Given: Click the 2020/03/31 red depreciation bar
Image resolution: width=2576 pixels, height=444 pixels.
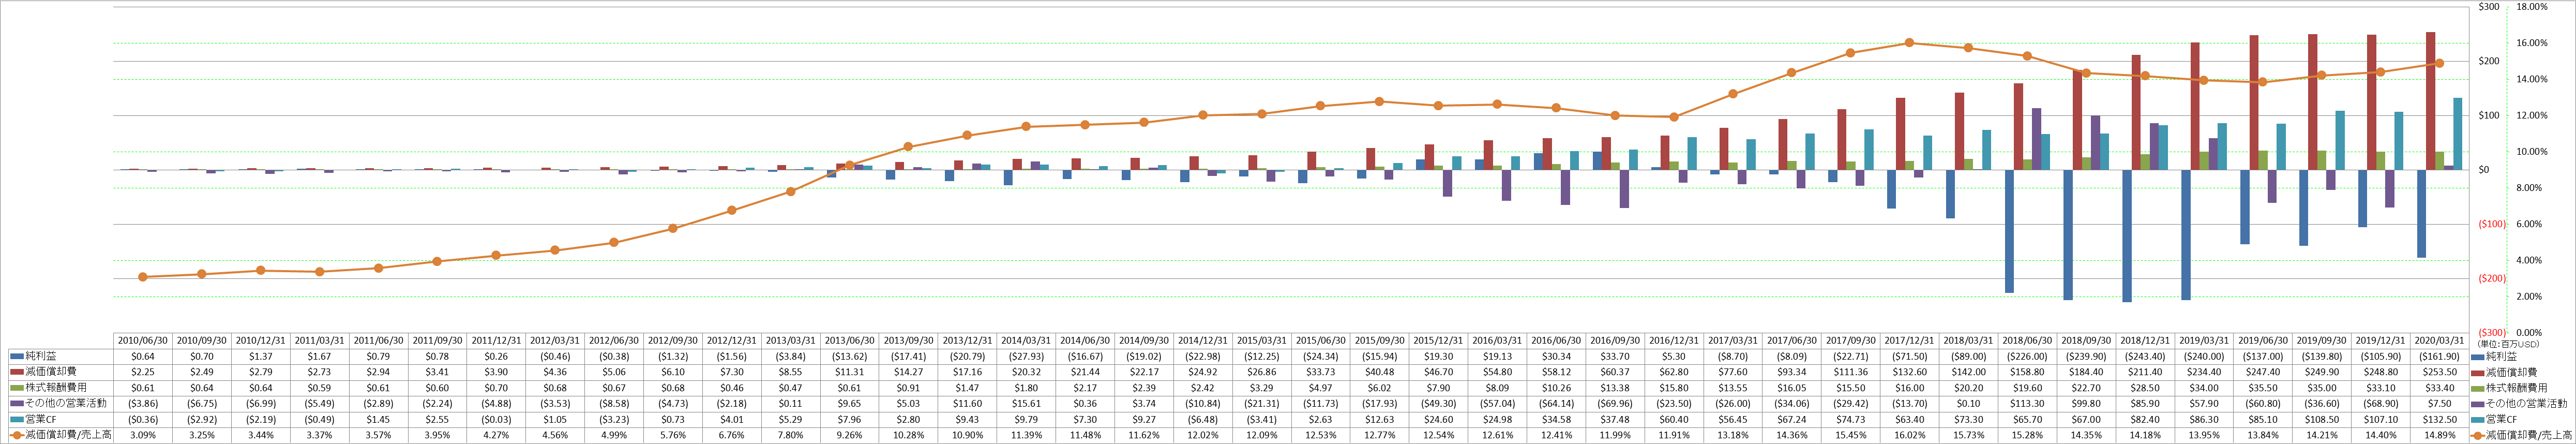Looking at the screenshot, I should click(x=2430, y=101).
